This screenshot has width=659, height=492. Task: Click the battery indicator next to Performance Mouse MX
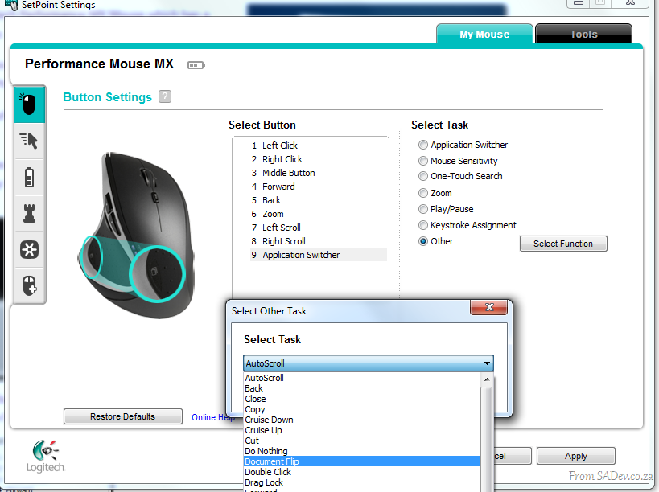[196, 65]
